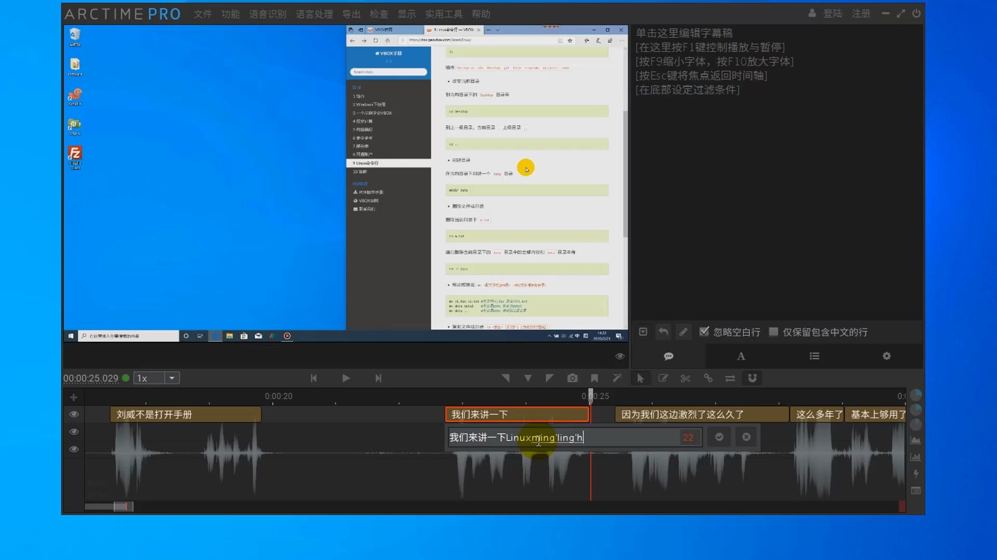Click the 登陆 login link
997x560 pixels.
832,13
